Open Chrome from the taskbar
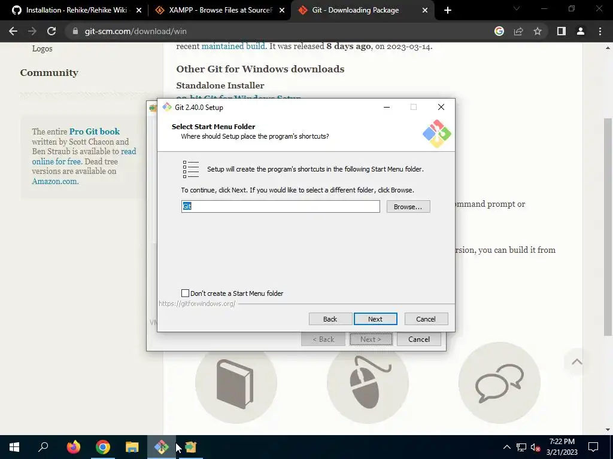This screenshot has width=613, height=459. pyautogui.click(x=103, y=447)
